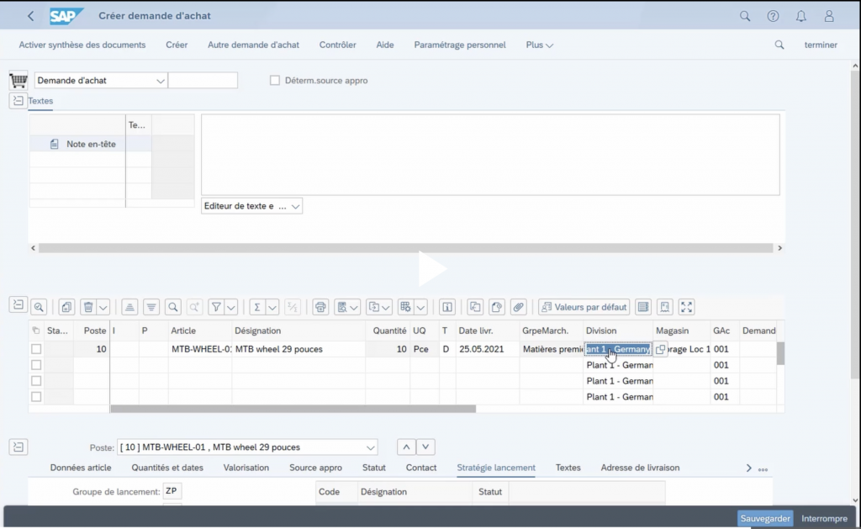Open the Poste item selector dropdown

370,447
